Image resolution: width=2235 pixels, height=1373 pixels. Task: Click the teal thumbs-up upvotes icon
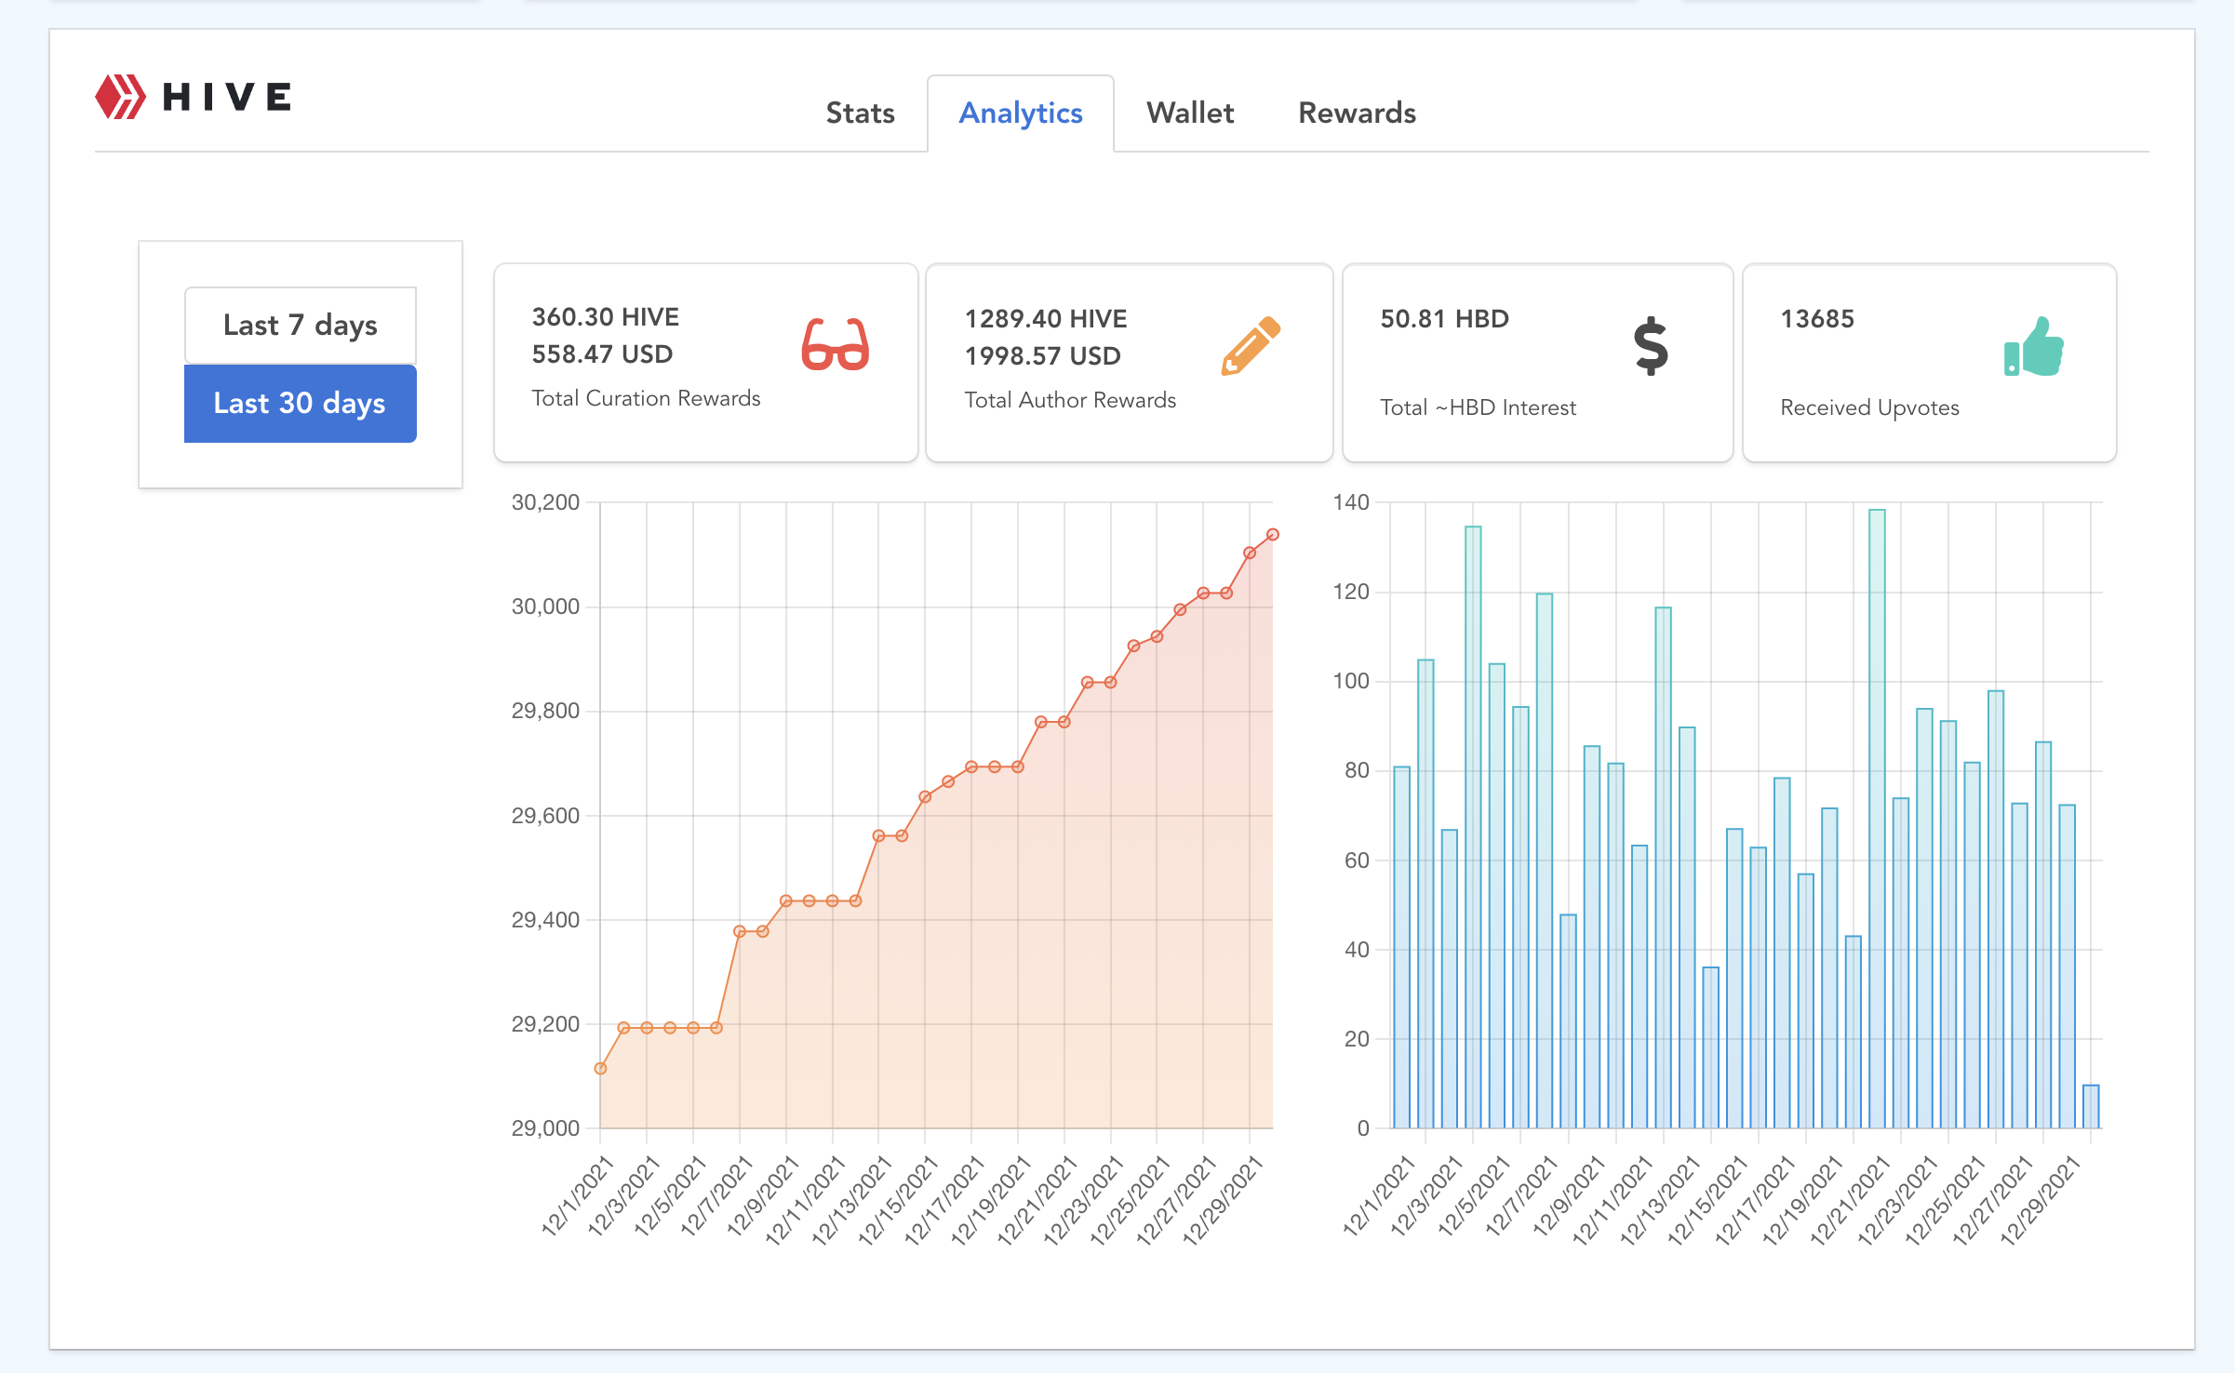pyautogui.click(x=2034, y=346)
